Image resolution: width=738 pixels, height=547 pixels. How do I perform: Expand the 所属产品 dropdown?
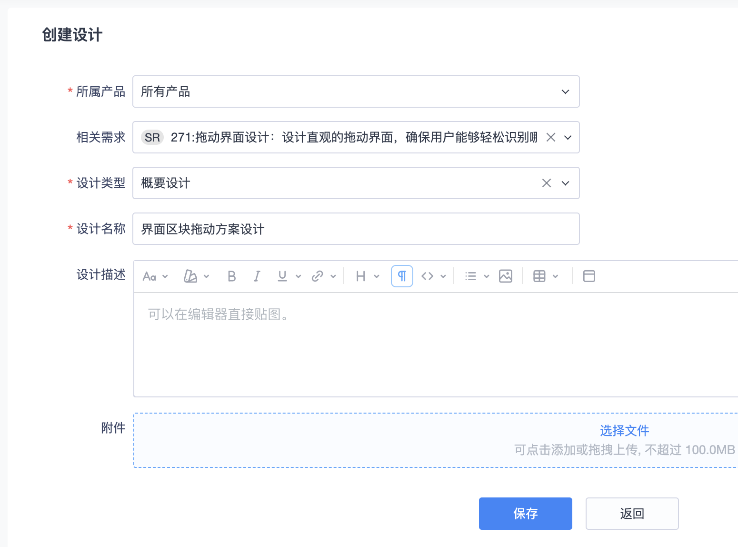[x=565, y=91]
